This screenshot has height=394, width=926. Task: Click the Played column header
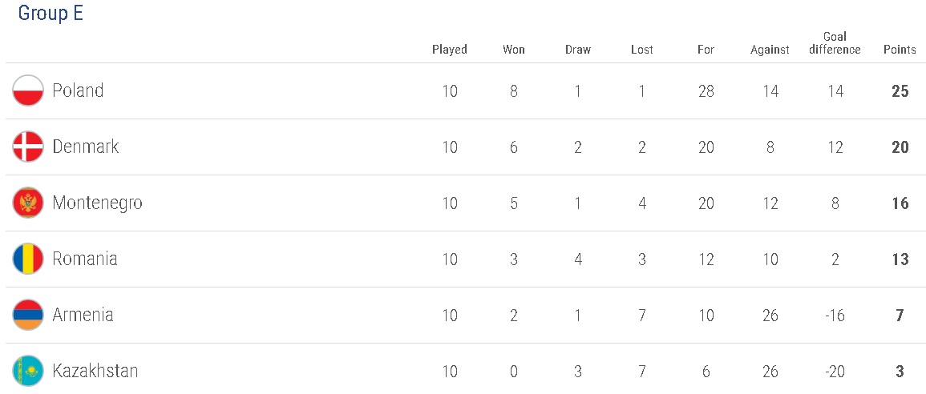449,50
